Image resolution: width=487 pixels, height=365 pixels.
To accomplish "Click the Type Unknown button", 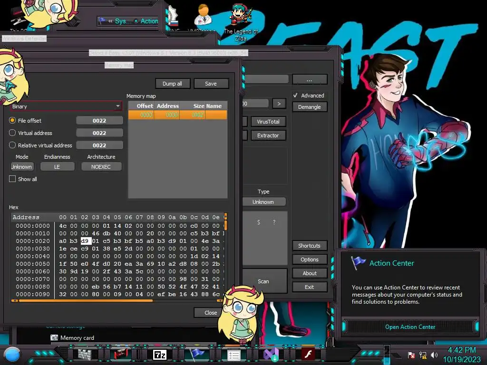I will coord(263,202).
